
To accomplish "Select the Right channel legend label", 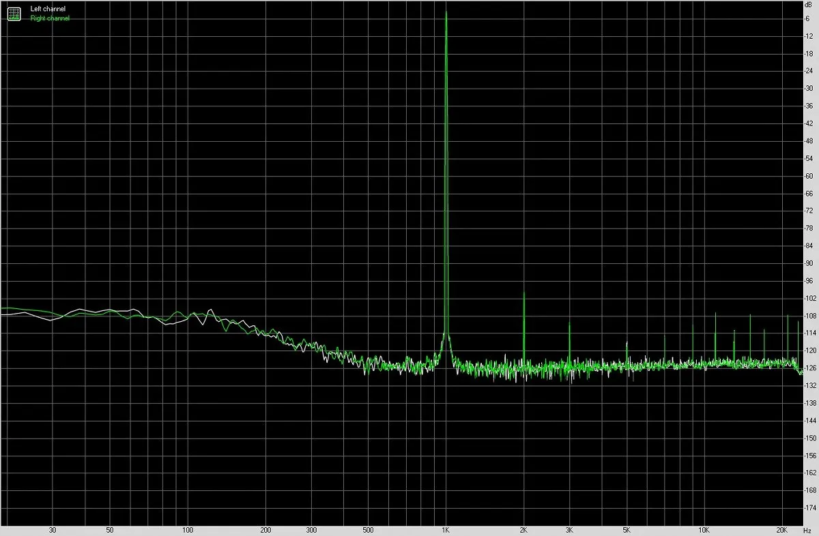I will pos(50,18).
